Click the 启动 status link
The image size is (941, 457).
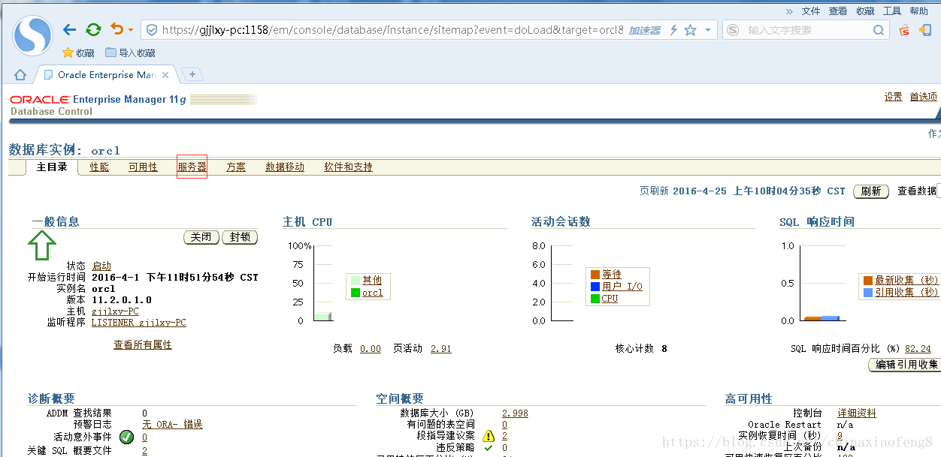[101, 266]
